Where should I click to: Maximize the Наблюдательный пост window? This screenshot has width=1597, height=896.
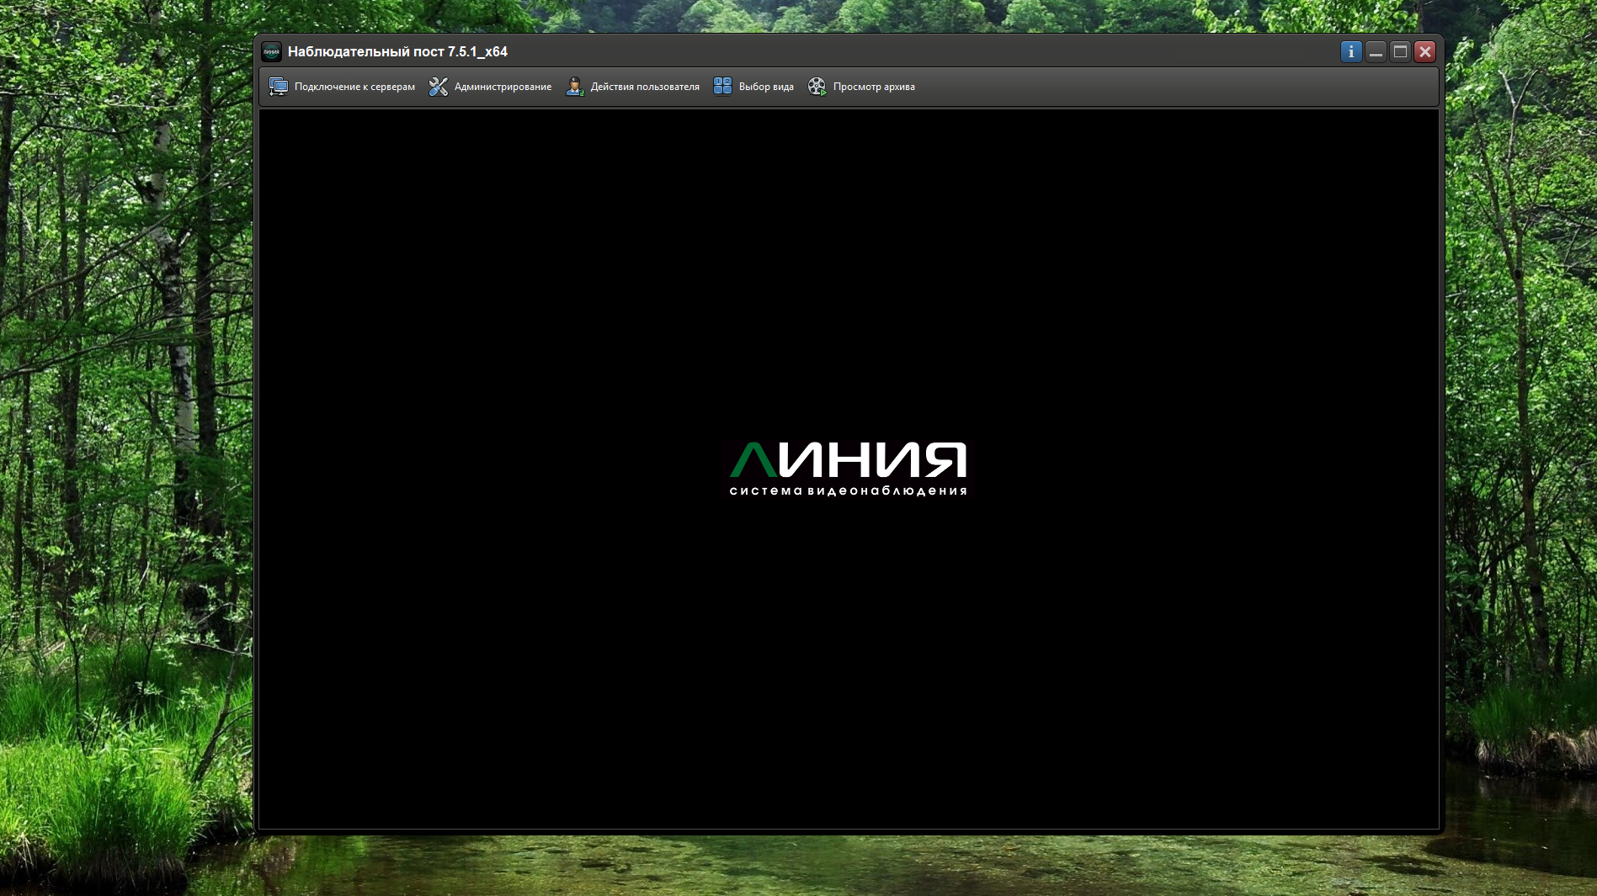[x=1400, y=52]
